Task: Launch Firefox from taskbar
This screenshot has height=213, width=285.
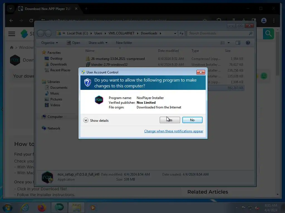Action: 42,207
